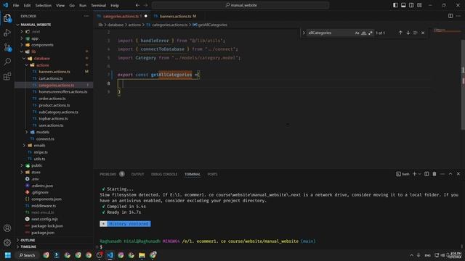
Task: Kill the terminal with trash icon
Action: coord(434,174)
